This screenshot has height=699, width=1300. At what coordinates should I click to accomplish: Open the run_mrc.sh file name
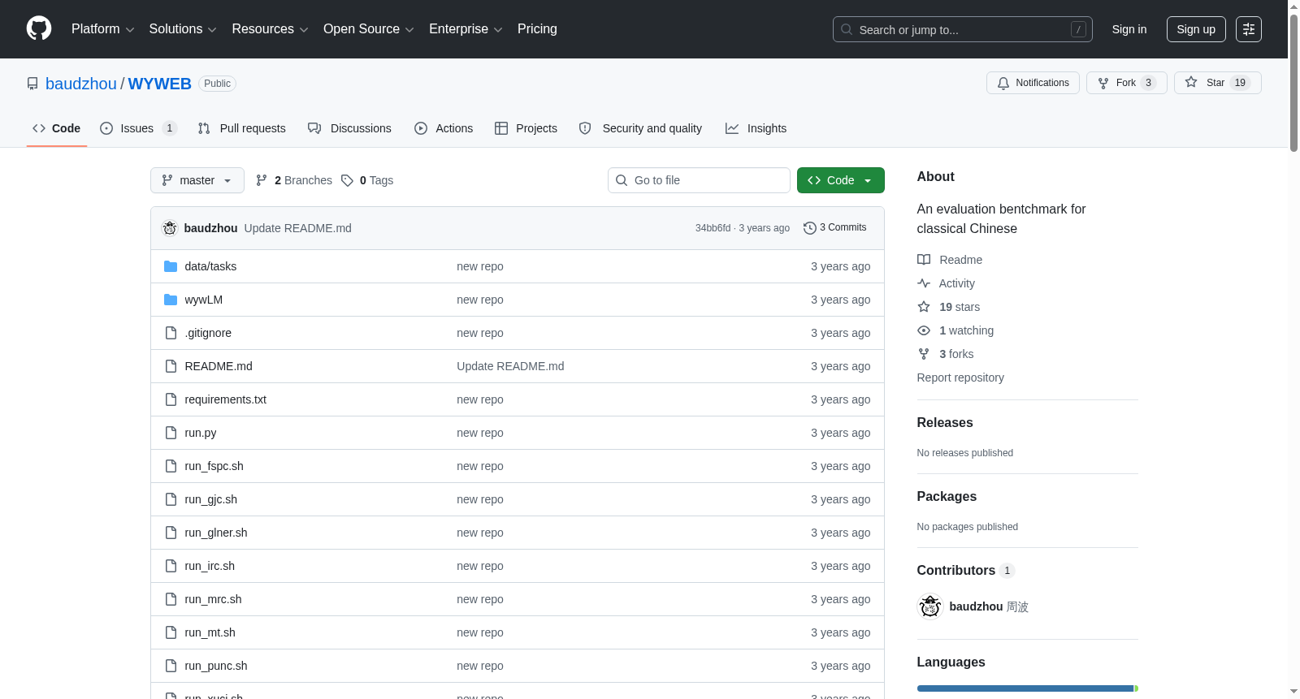coord(213,599)
